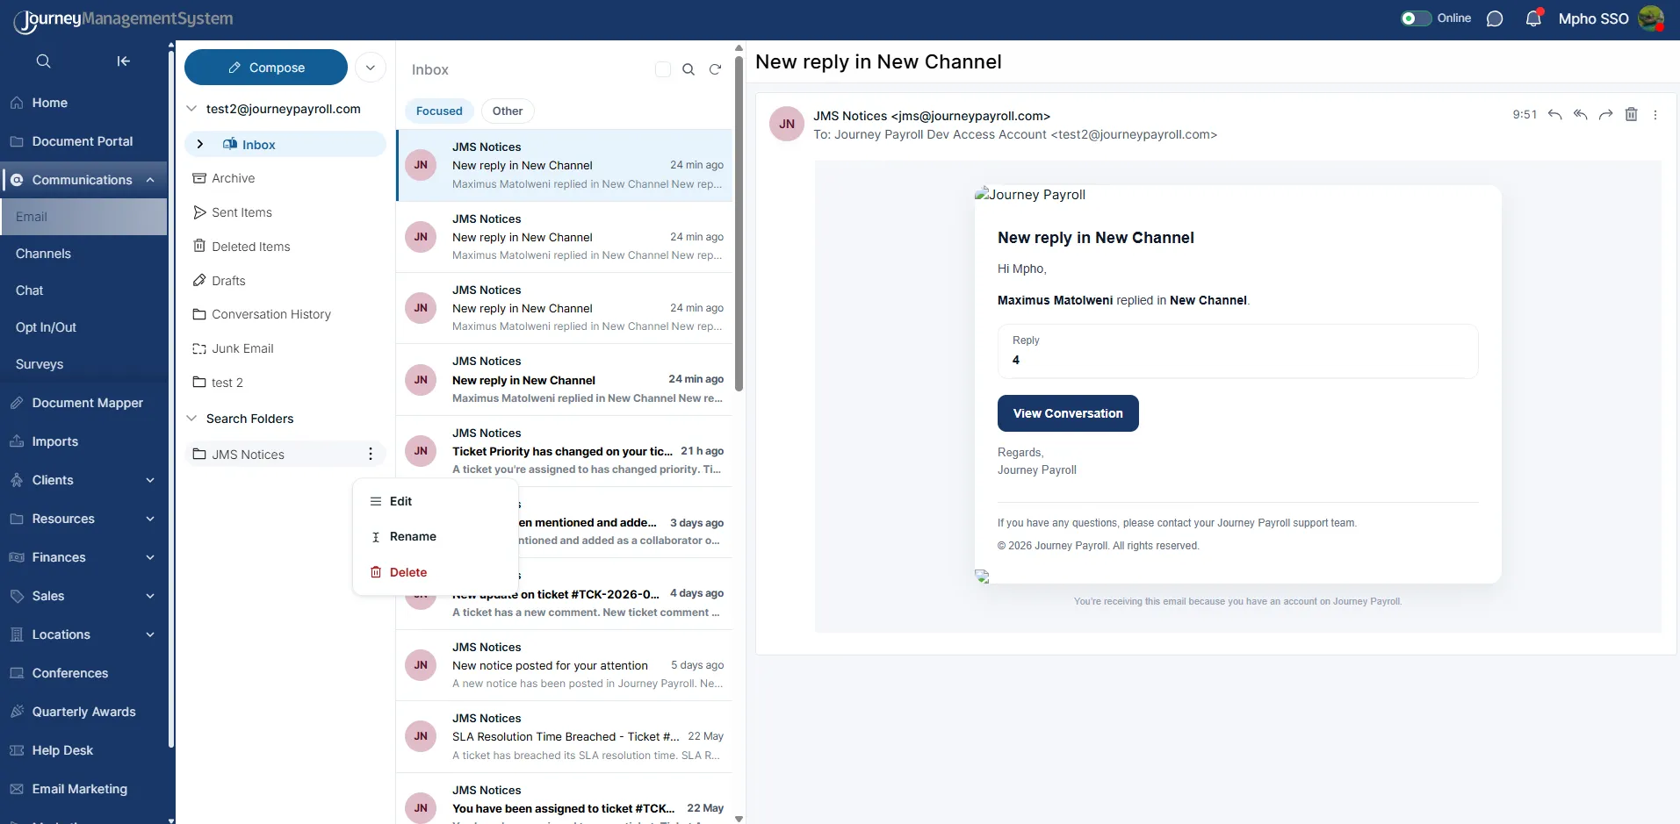Open Chat under Communications

coord(84,290)
